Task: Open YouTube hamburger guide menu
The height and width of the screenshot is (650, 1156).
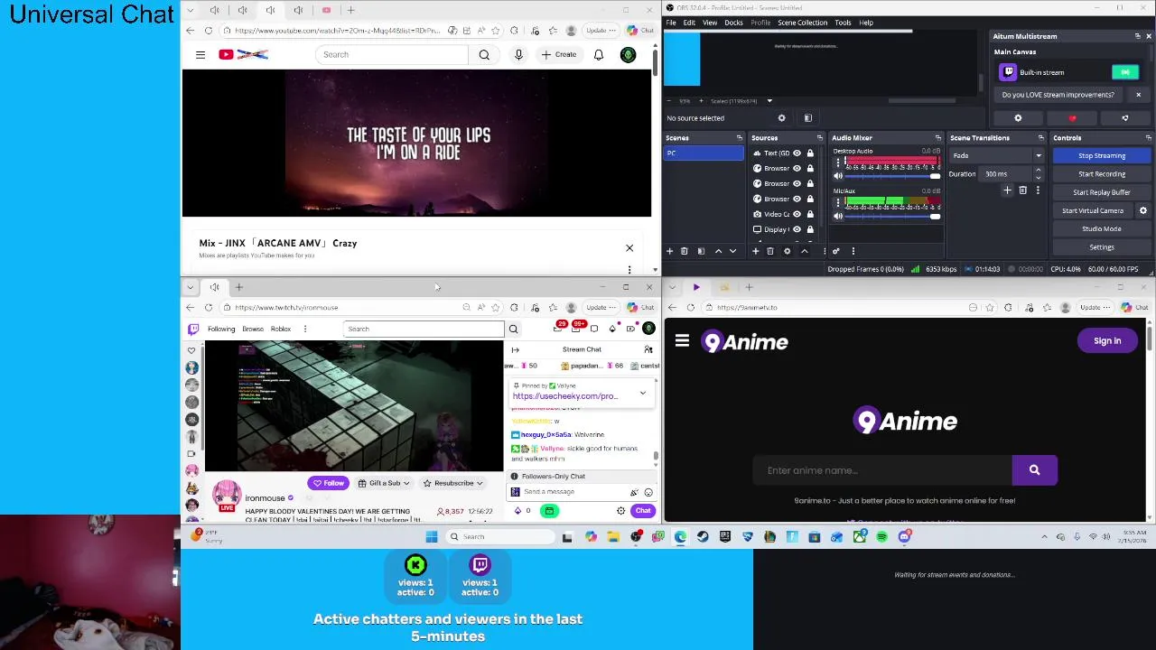Action: [x=200, y=55]
